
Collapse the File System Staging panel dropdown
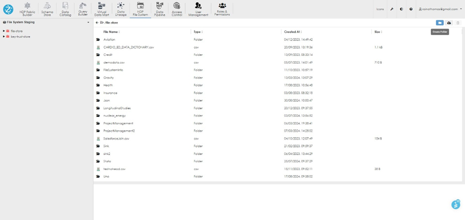(x=89, y=22)
